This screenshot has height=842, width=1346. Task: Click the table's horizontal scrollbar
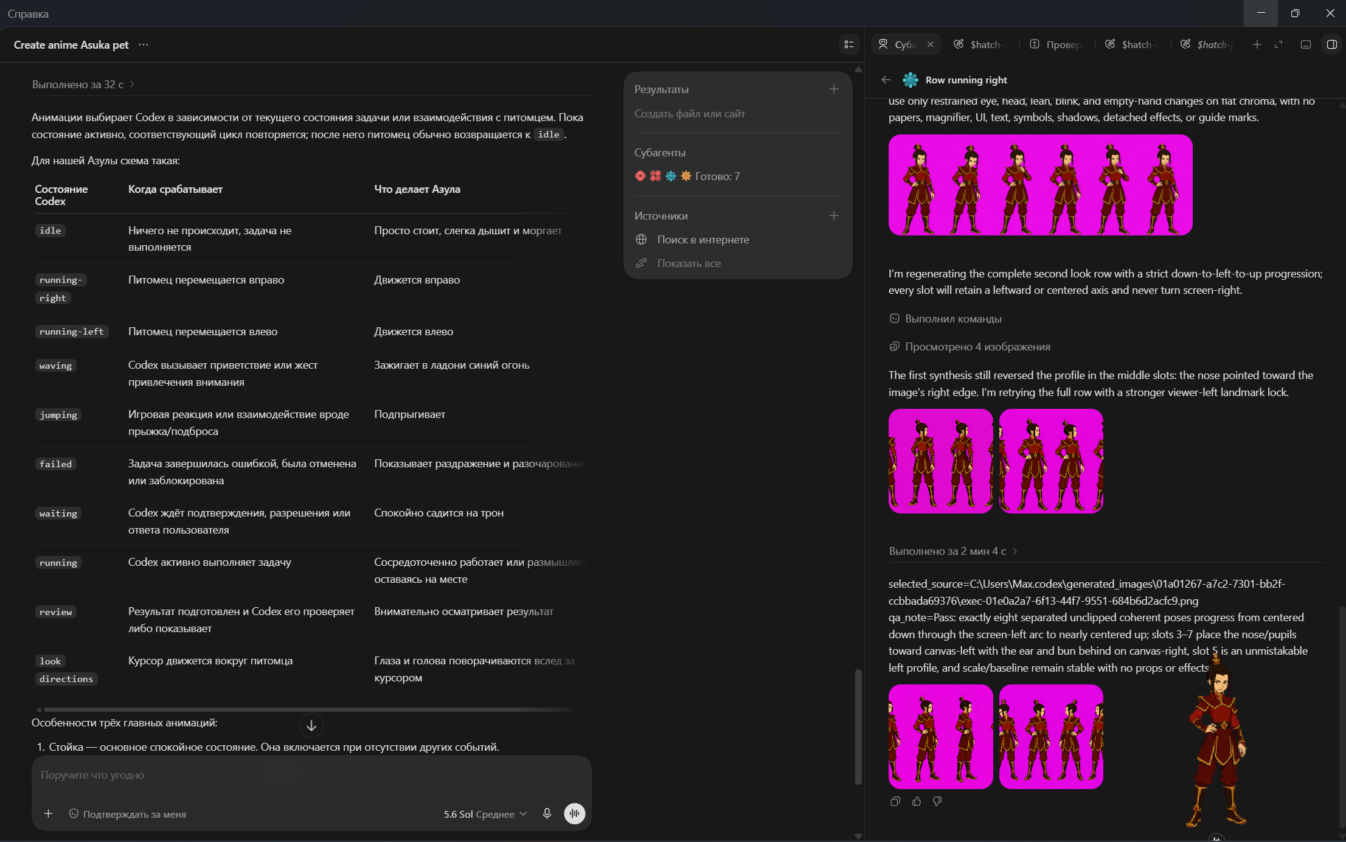[308, 709]
